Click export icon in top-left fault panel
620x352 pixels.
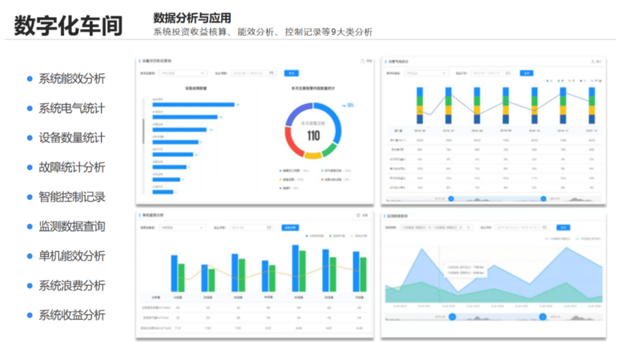363,61
